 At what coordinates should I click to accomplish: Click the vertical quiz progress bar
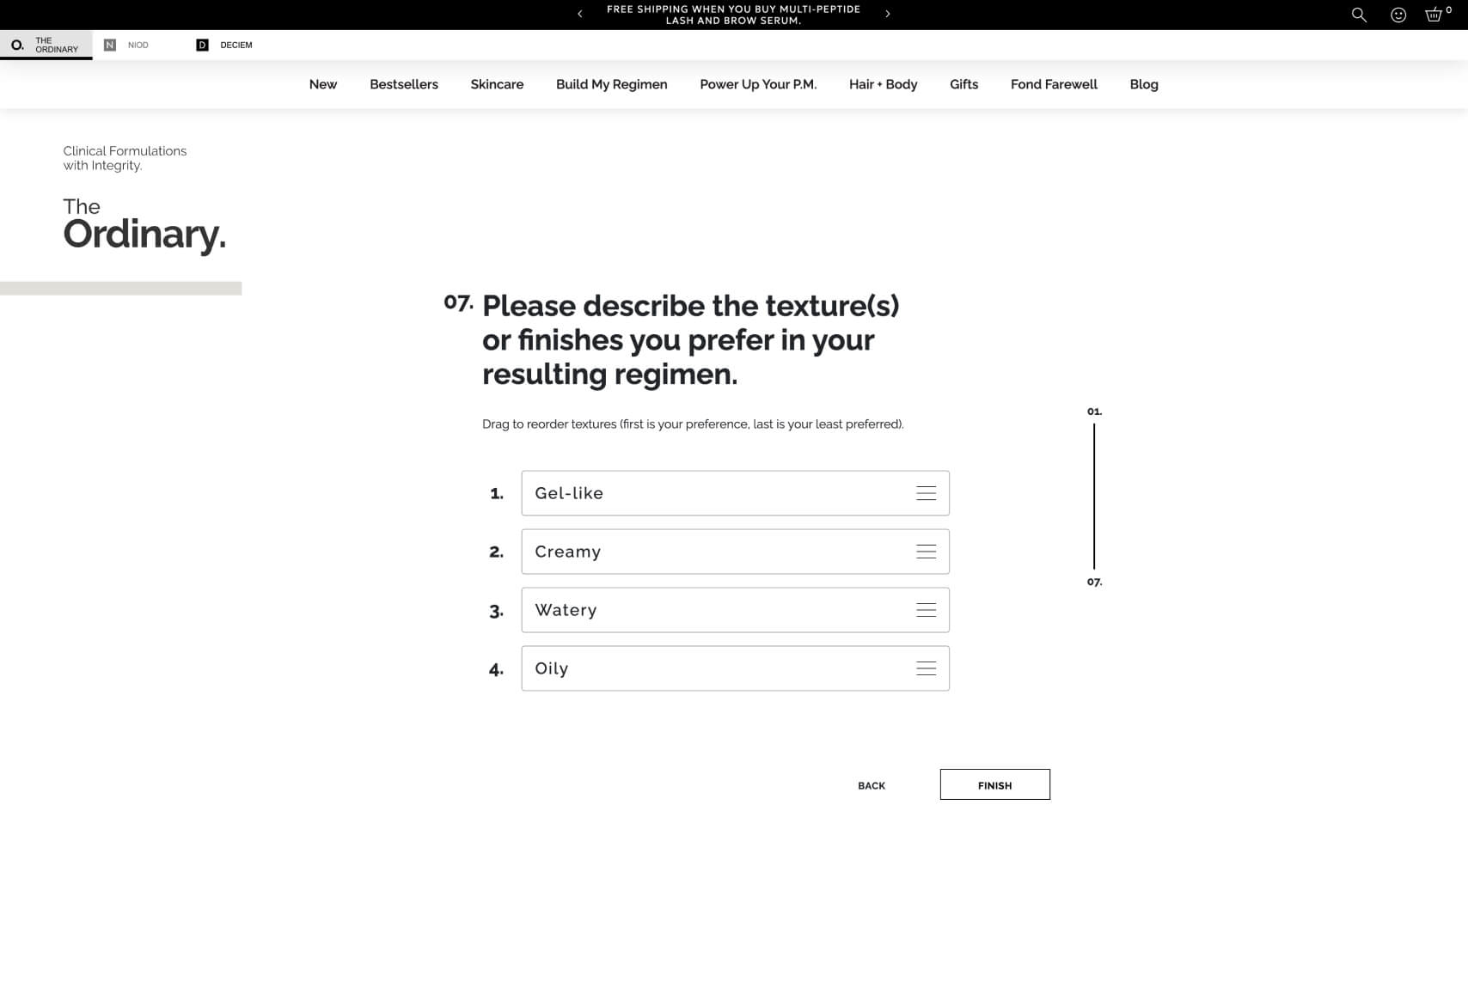(1094, 496)
